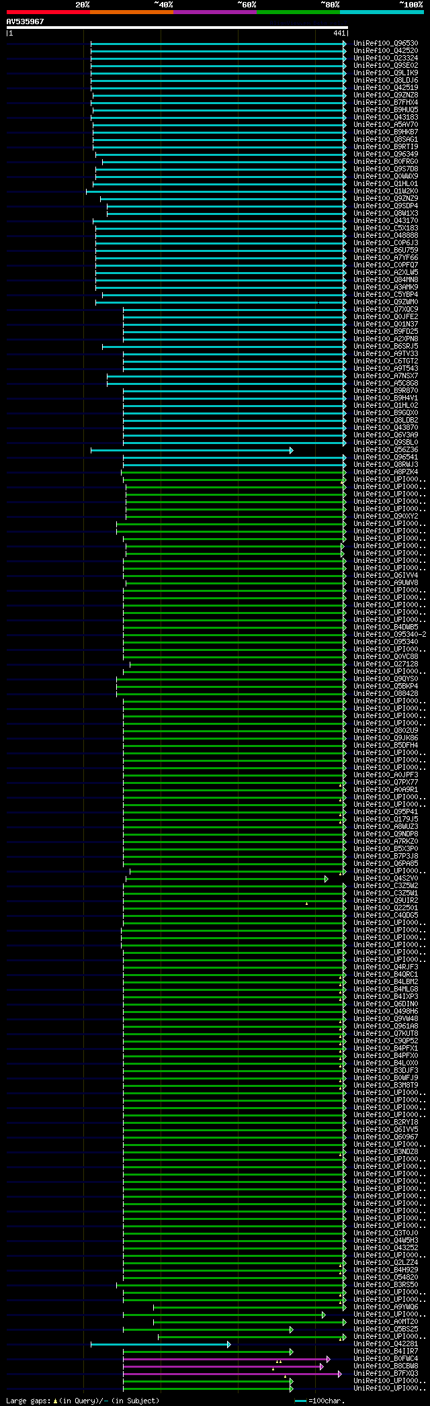Viewport: 430px width, 1406px height.
Task: Select hit label UniRef100_C4QDG5
Action: click(386, 916)
